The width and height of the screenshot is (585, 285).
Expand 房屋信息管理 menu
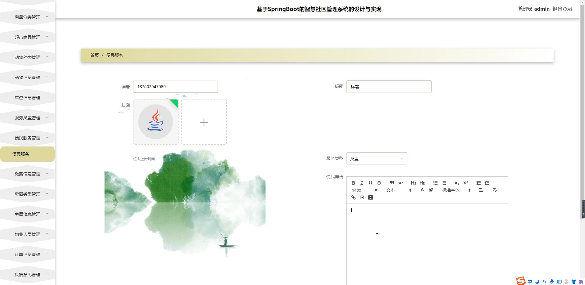pyautogui.click(x=27, y=214)
